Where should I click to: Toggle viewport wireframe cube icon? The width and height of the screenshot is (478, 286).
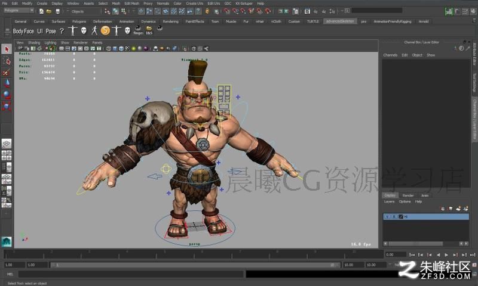click(109, 49)
